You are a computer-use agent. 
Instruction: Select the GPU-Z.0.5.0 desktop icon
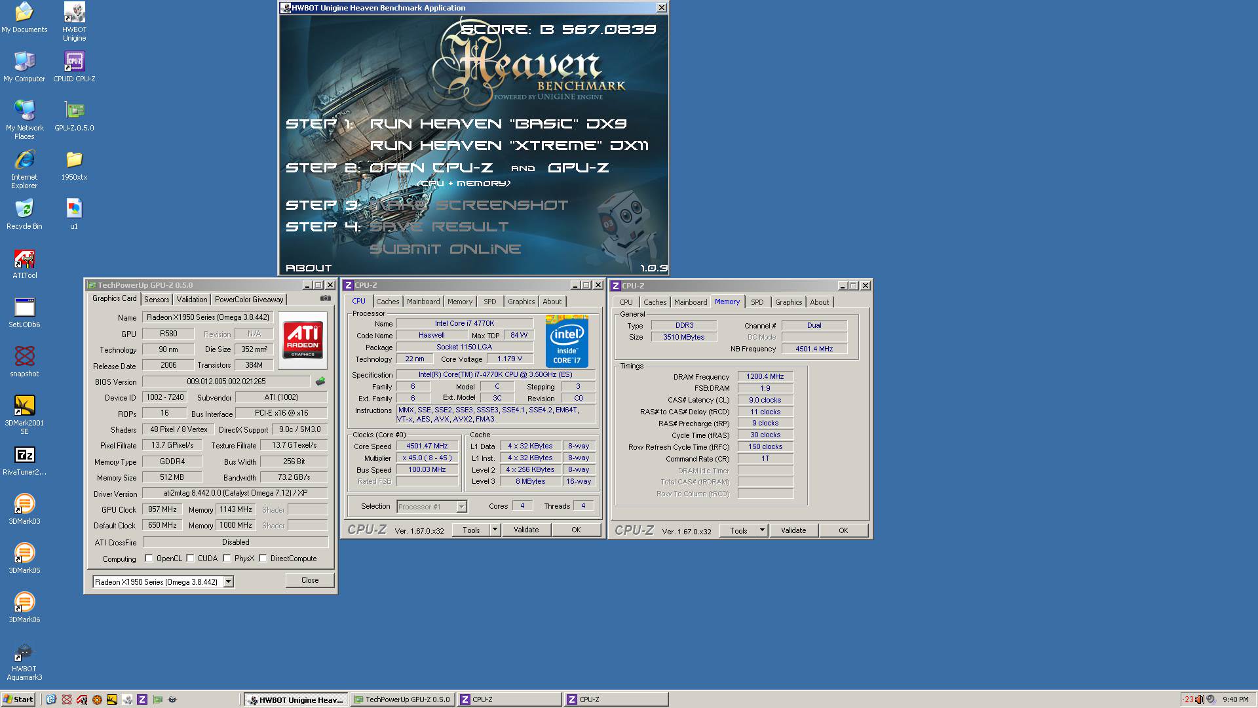coord(74,115)
